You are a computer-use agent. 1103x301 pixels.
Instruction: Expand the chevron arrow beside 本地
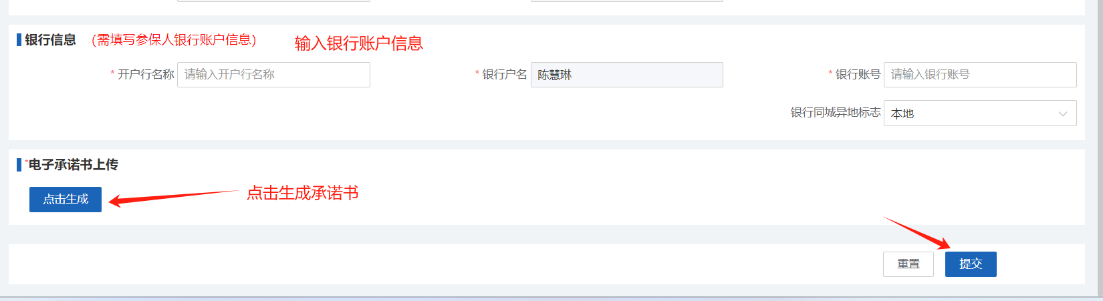(1063, 114)
